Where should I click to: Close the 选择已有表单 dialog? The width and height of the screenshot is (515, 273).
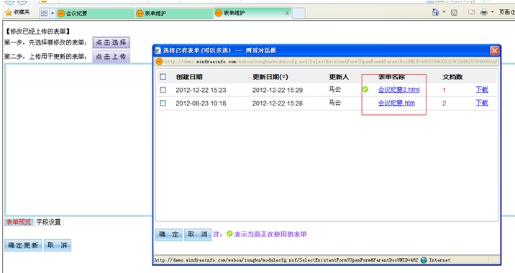[494, 50]
